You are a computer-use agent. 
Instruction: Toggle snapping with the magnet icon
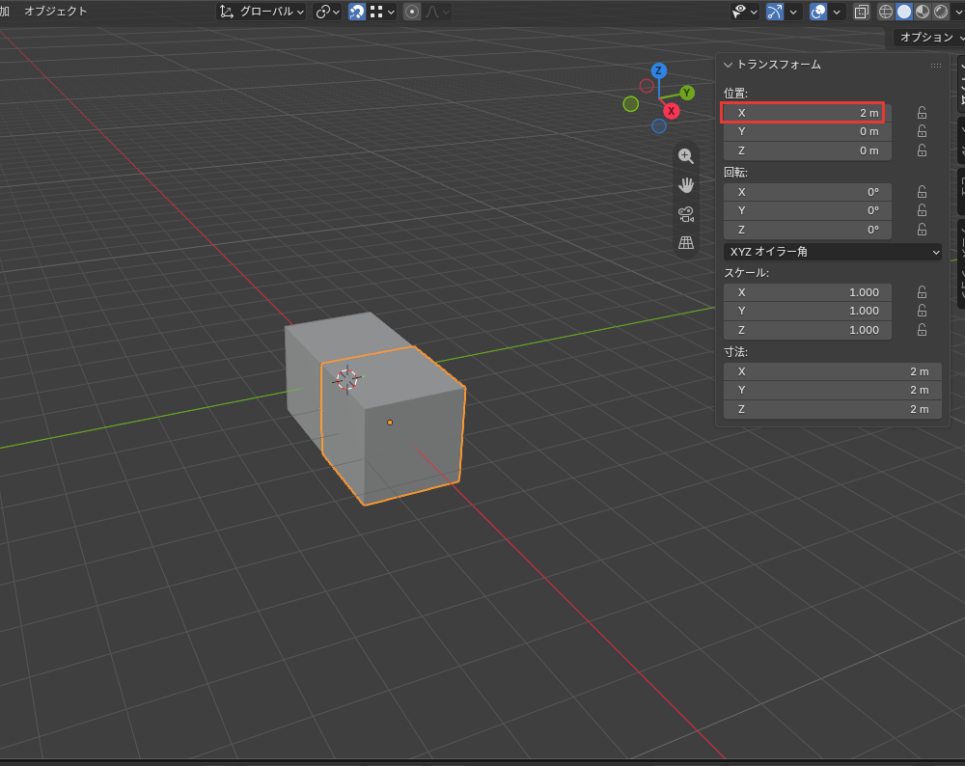coord(357,12)
